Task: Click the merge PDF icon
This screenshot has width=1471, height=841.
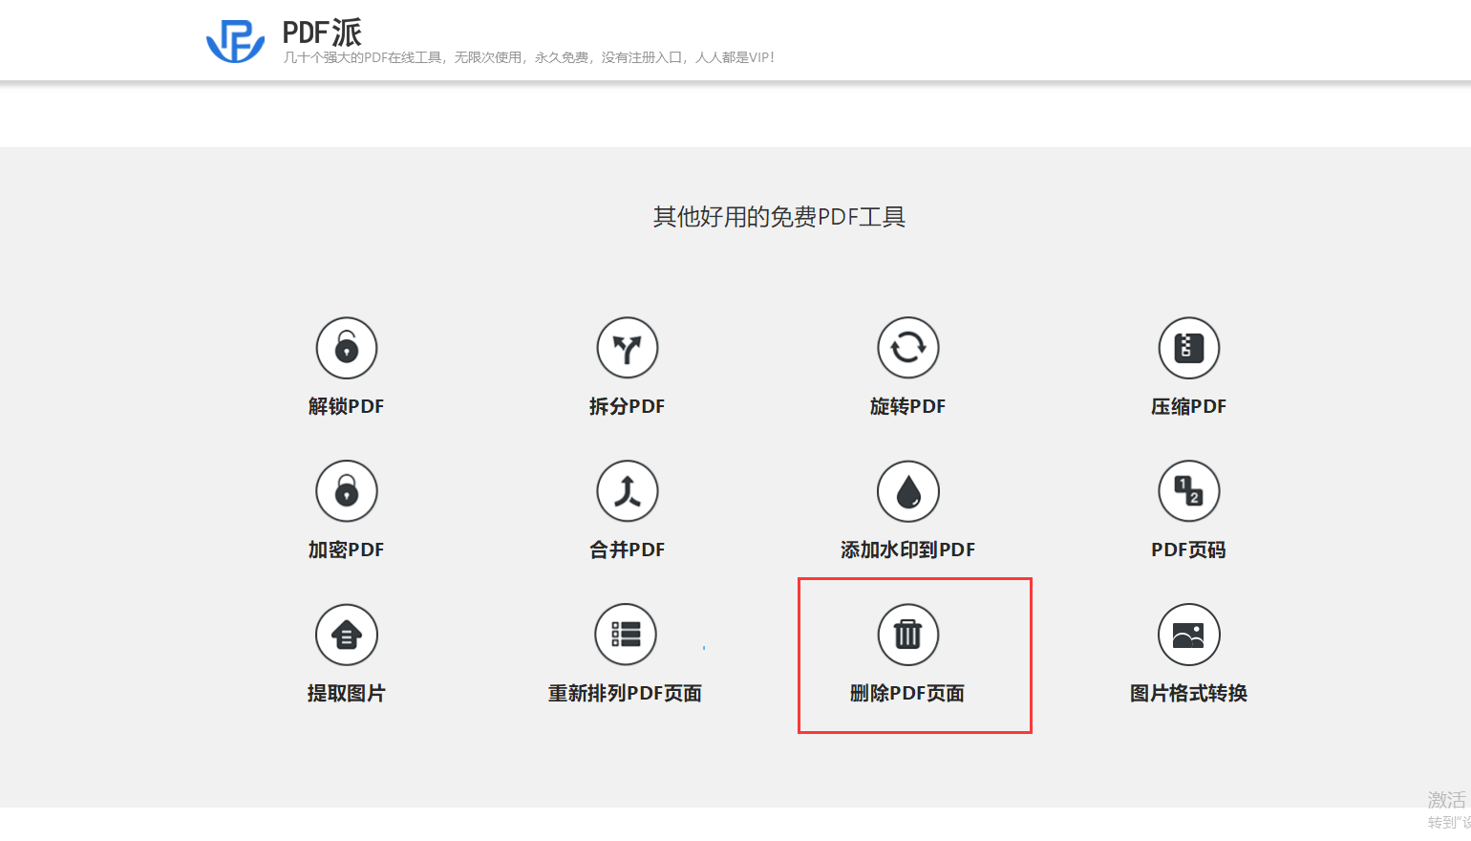Action: tap(628, 491)
